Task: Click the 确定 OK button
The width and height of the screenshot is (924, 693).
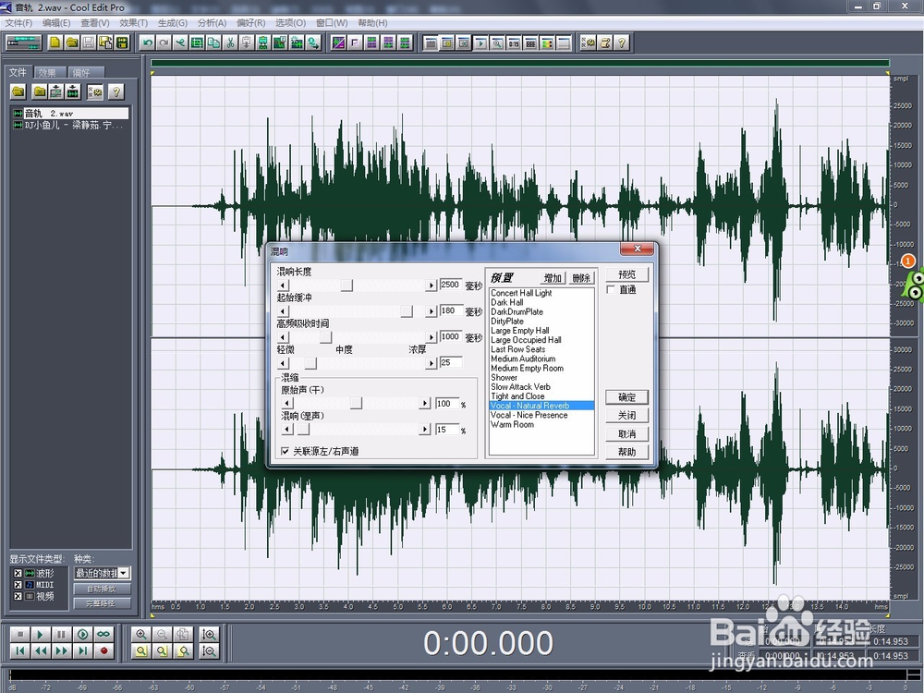Action: [627, 397]
